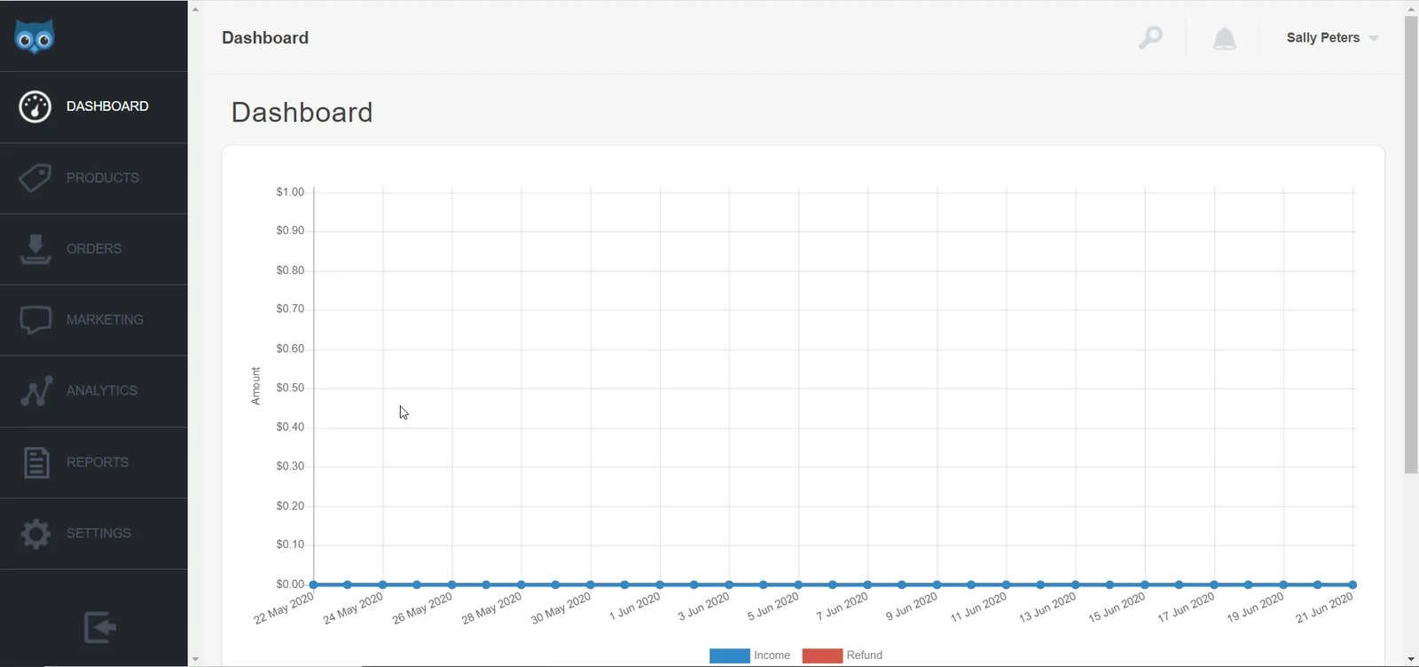Click the Analytics graph icon
The height and width of the screenshot is (667, 1419).
pos(36,391)
